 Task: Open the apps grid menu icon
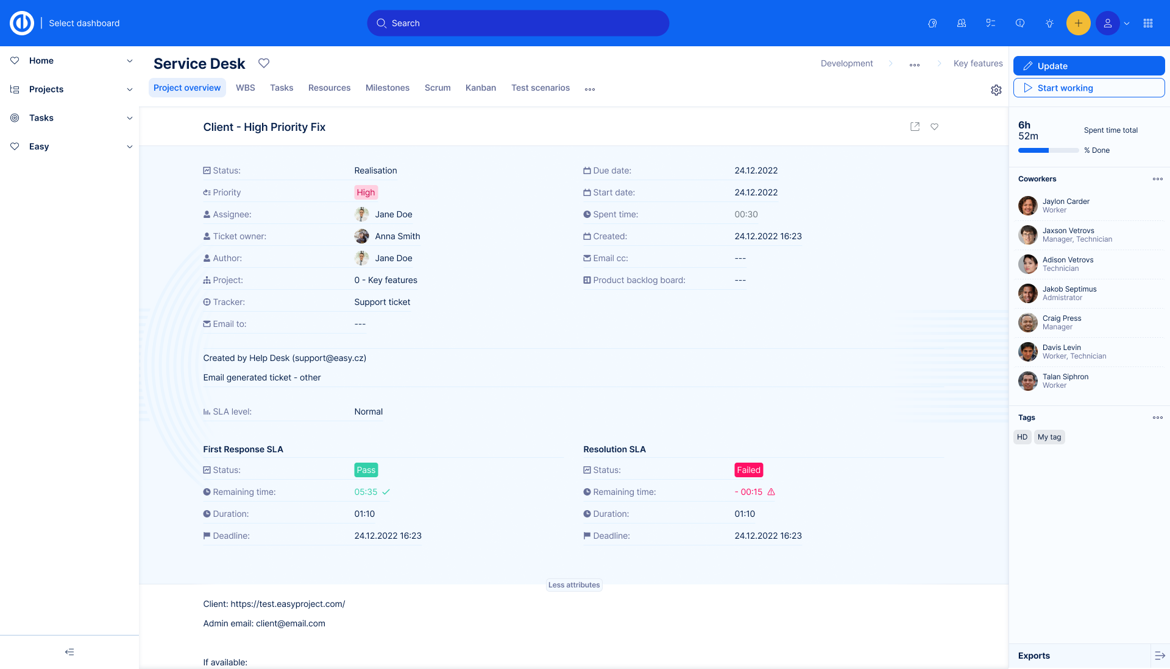pos(1148,23)
